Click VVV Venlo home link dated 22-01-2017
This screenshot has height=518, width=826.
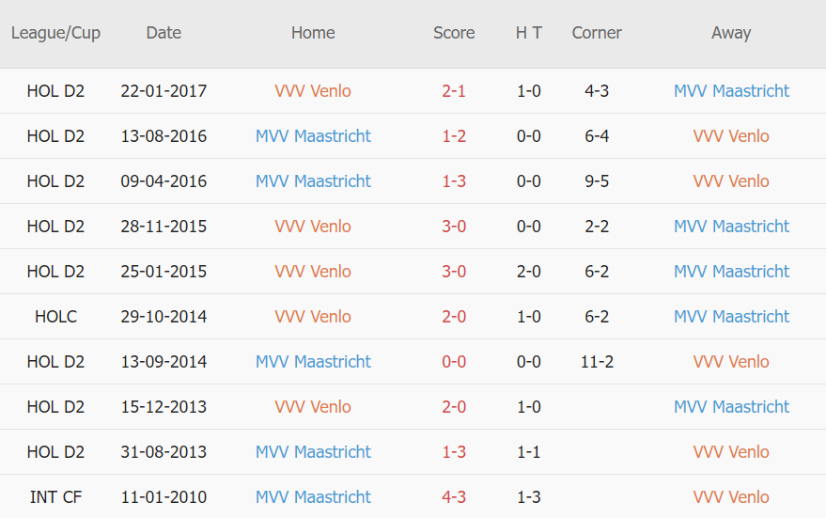coord(313,91)
